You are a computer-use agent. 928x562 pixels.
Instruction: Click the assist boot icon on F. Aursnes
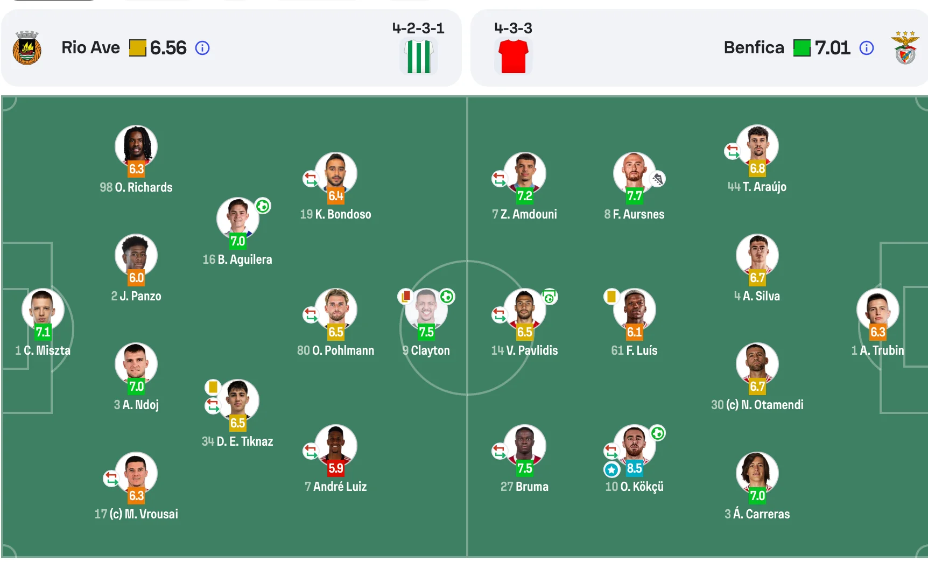click(657, 179)
